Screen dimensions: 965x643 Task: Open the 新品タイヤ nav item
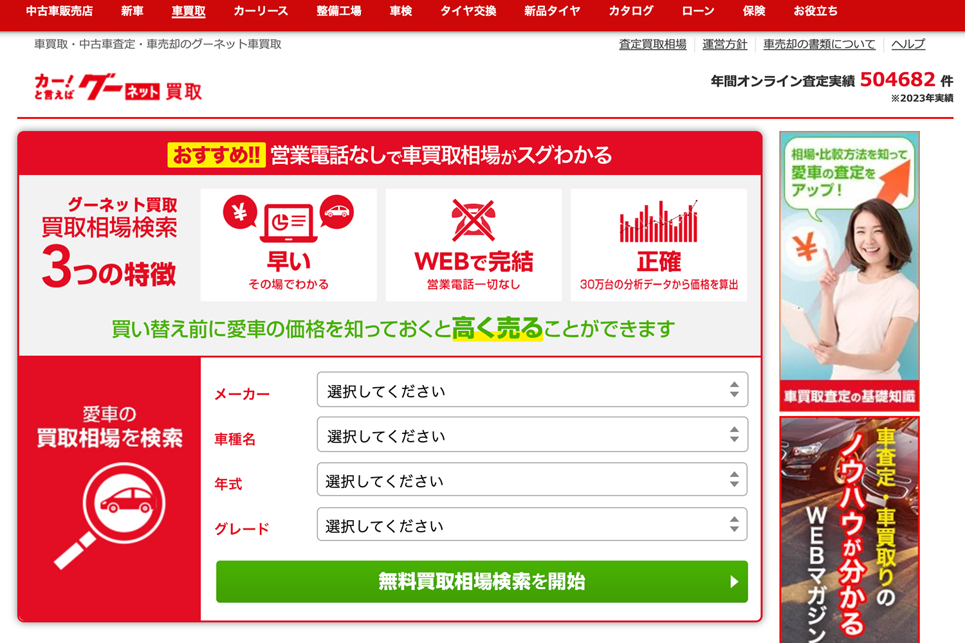coord(553,11)
